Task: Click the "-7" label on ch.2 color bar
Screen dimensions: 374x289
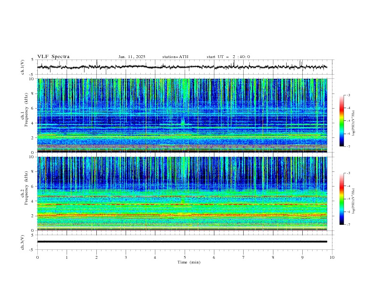Action: coord(348,225)
